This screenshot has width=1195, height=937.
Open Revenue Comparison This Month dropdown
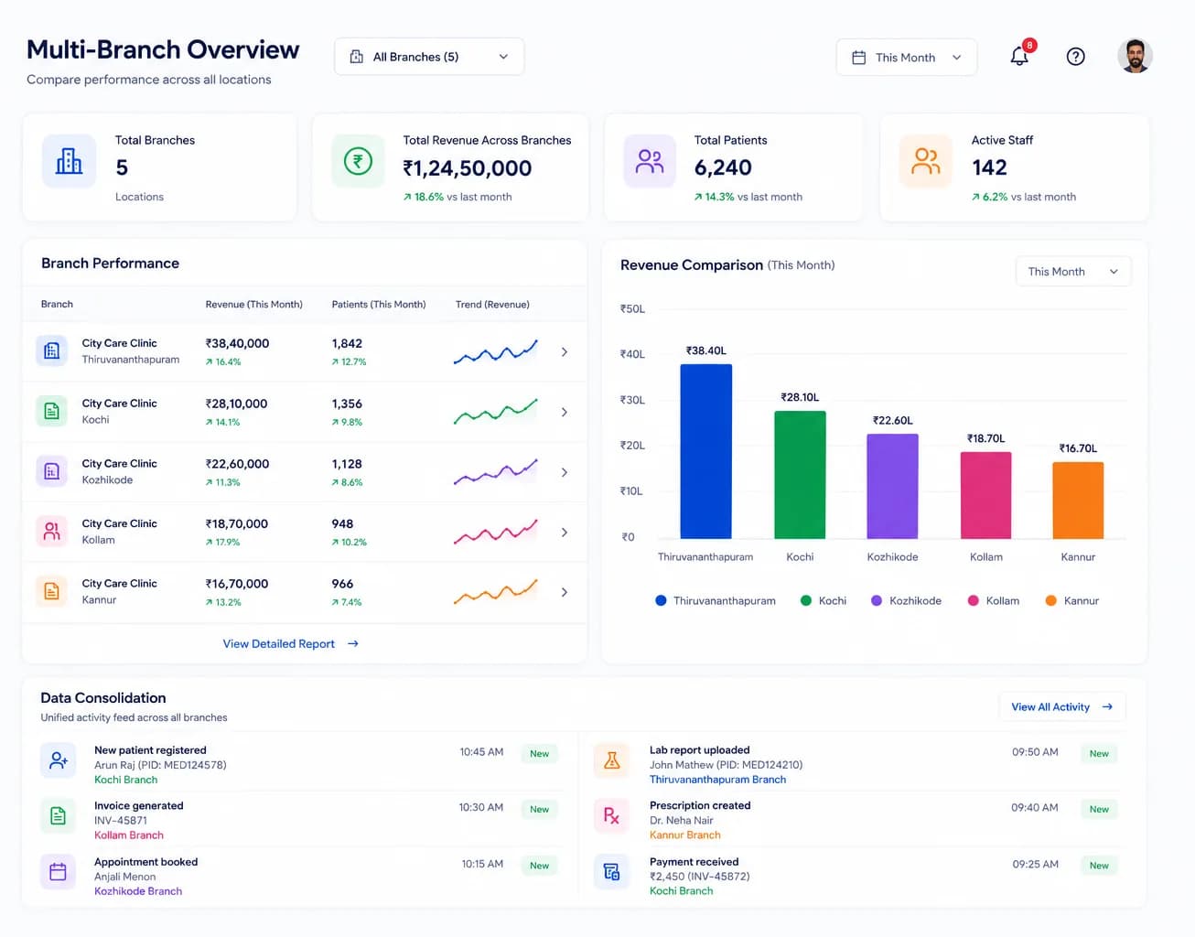(1073, 272)
